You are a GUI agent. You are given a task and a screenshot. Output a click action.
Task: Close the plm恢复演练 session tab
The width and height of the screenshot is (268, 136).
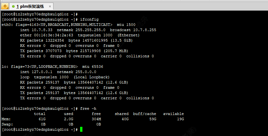pos(50,7)
